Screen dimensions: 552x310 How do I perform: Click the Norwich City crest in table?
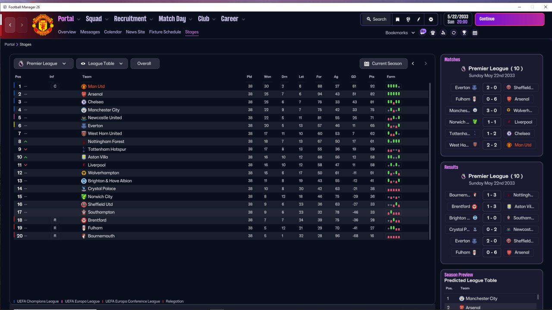pyautogui.click(x=84, y=197)
